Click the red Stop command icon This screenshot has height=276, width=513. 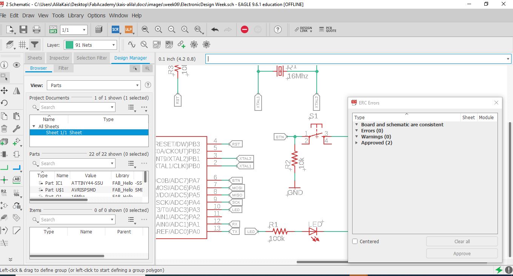point(245,29)
